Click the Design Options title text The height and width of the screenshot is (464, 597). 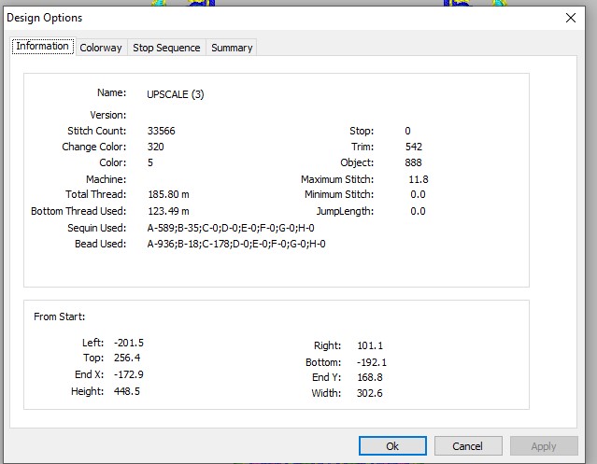(x=45, y=18)
